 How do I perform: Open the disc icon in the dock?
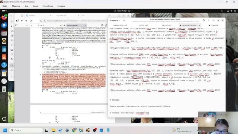click(x=4, y=81)
